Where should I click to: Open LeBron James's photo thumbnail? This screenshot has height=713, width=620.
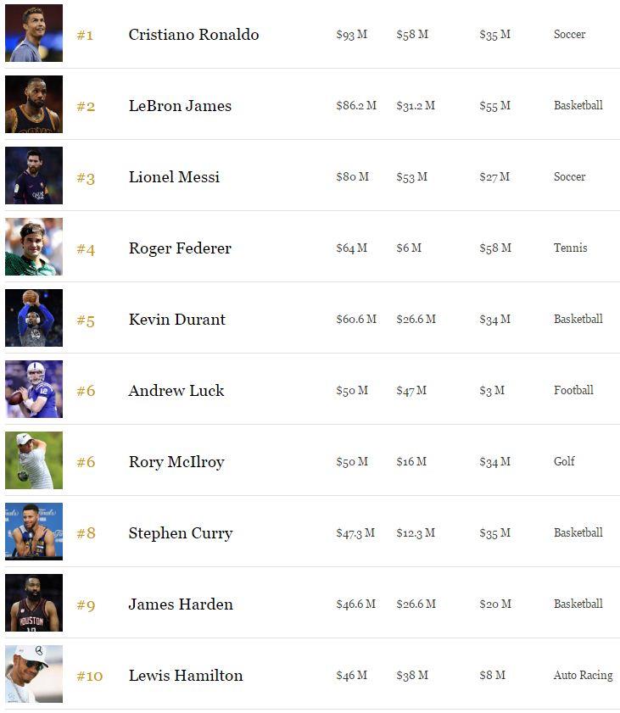[34, 105]
